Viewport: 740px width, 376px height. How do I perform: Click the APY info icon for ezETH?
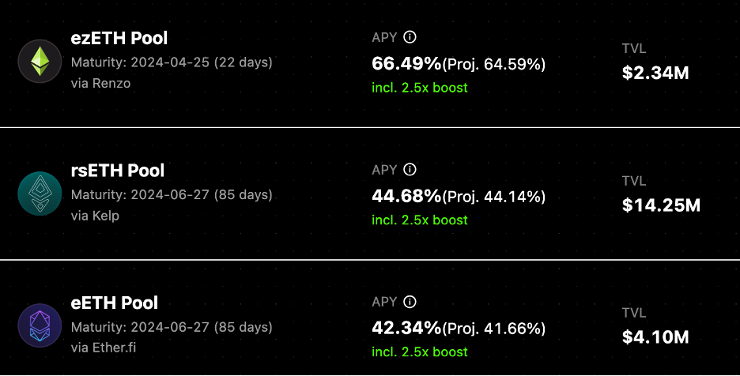pos(410,37)
